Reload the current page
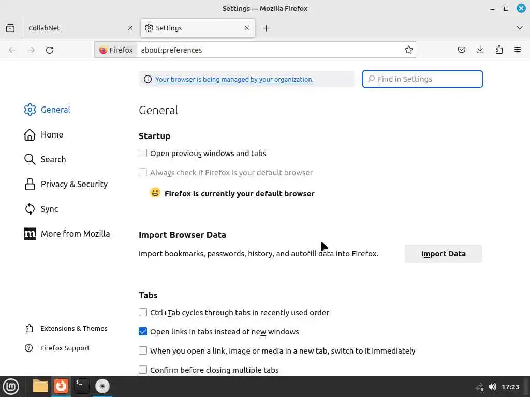 click(50, 50)
